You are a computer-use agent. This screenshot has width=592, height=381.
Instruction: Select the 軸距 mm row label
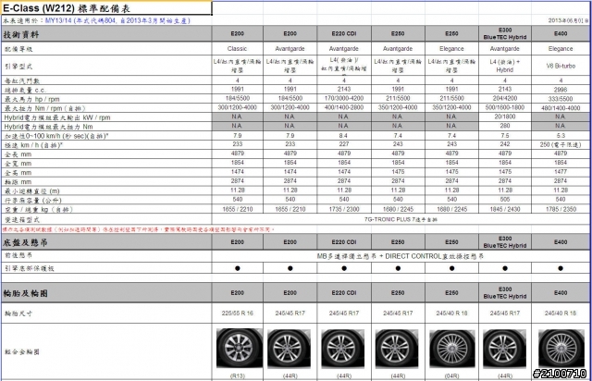18,182
